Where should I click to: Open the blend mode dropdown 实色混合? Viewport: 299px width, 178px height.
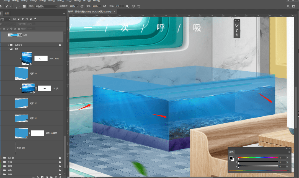pos(46,6)
